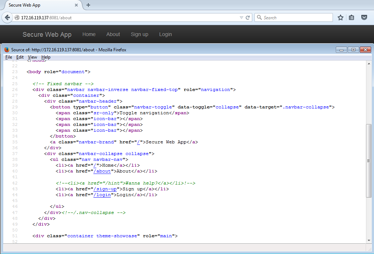Click the data-target '.navbar-collapse' value
Screen dimensions: 374x254
click(x=306, y=107)
